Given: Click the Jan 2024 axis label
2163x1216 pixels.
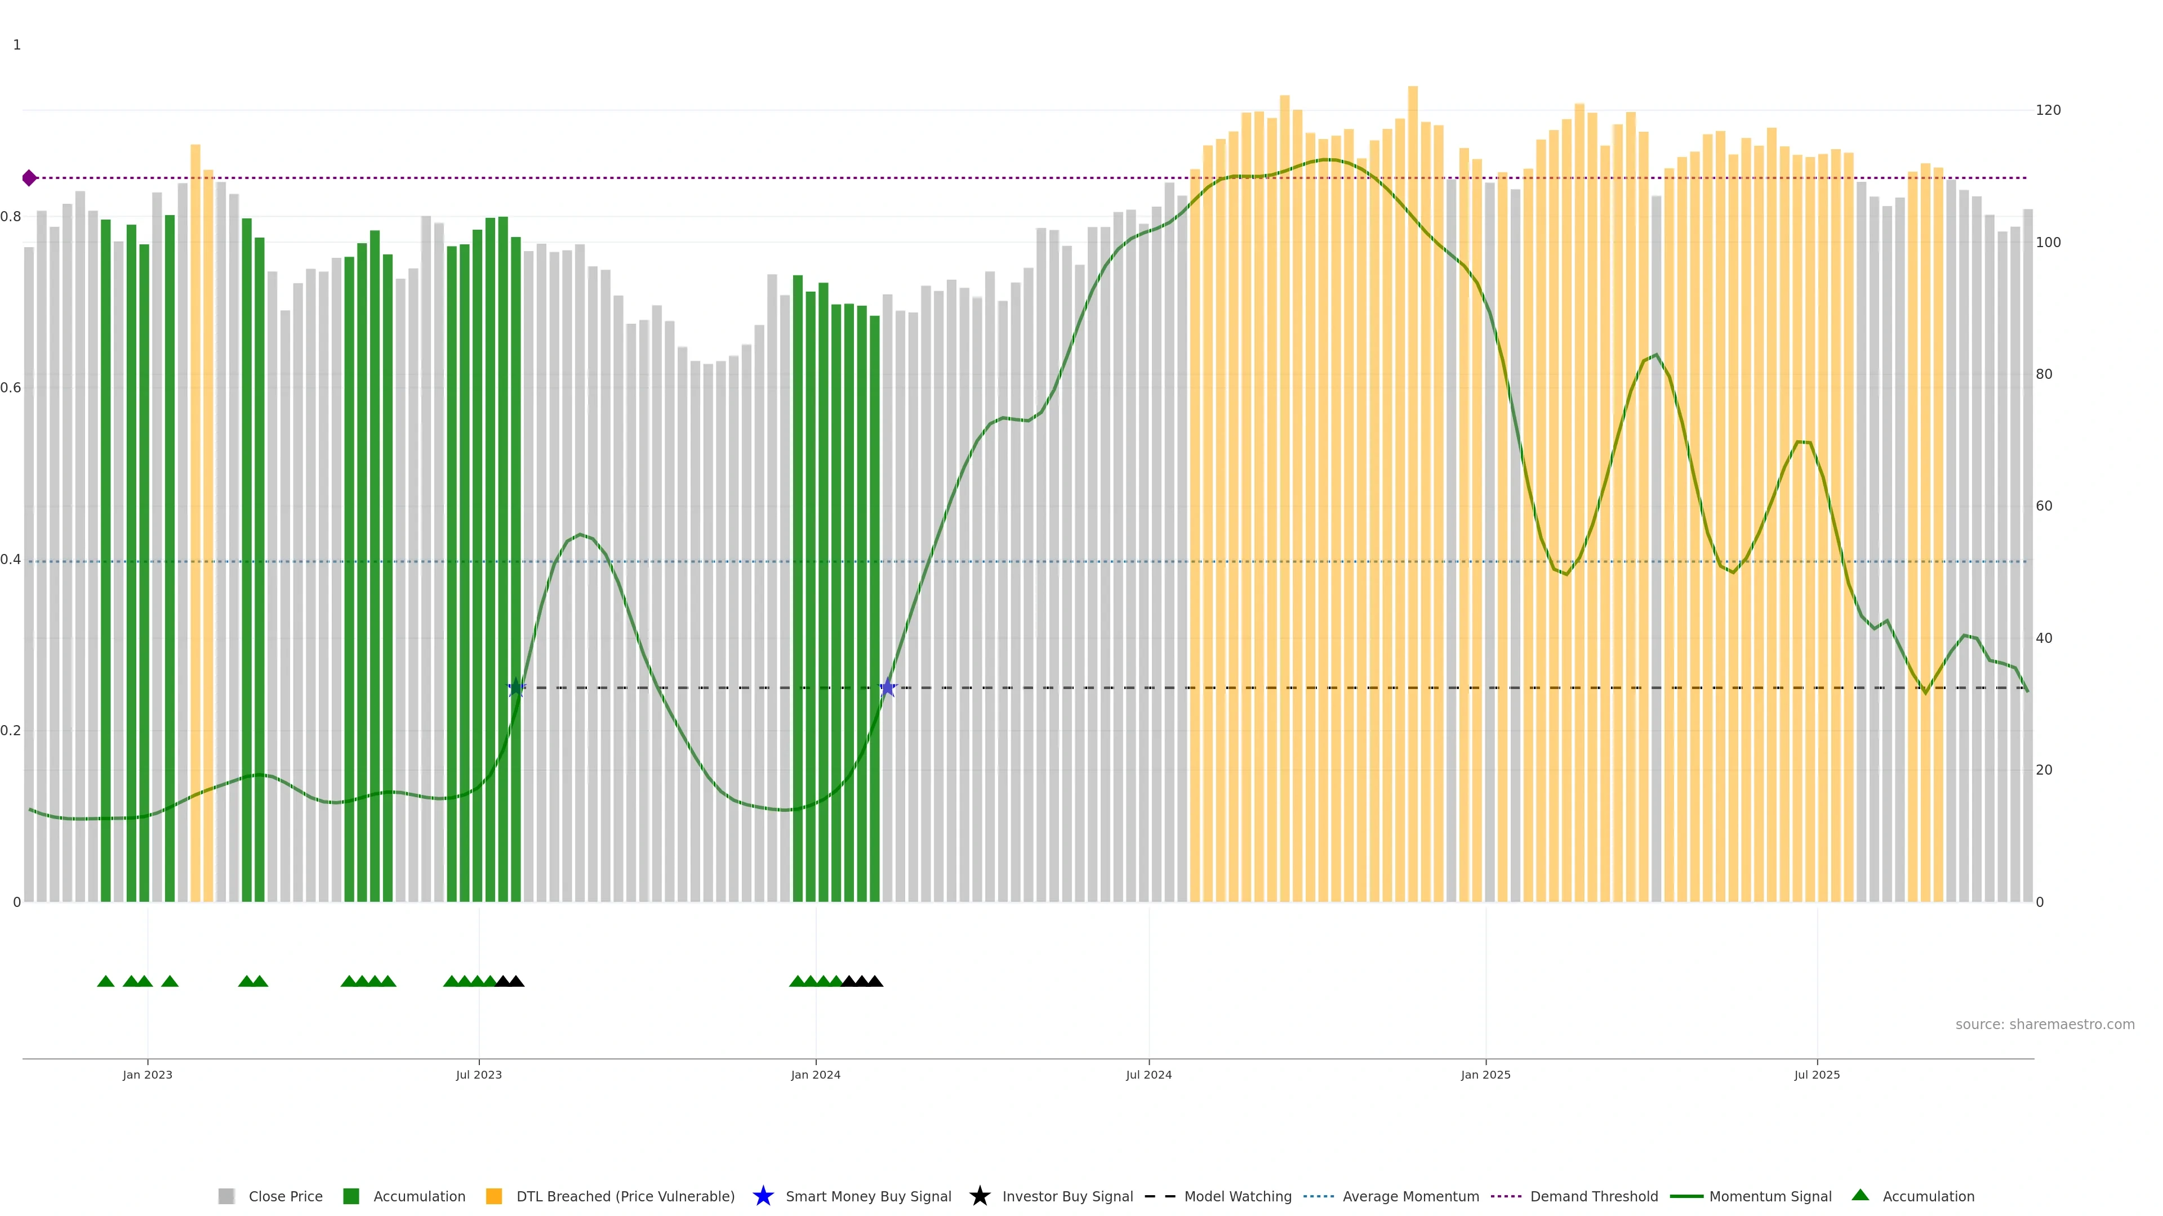Looking at the screenshot, I should pos(815,1074).
